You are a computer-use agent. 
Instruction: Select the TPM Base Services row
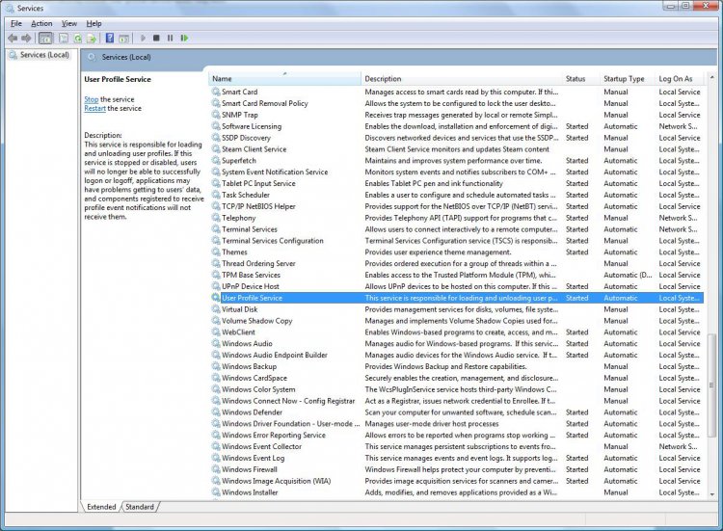click(x=457, y=275)
